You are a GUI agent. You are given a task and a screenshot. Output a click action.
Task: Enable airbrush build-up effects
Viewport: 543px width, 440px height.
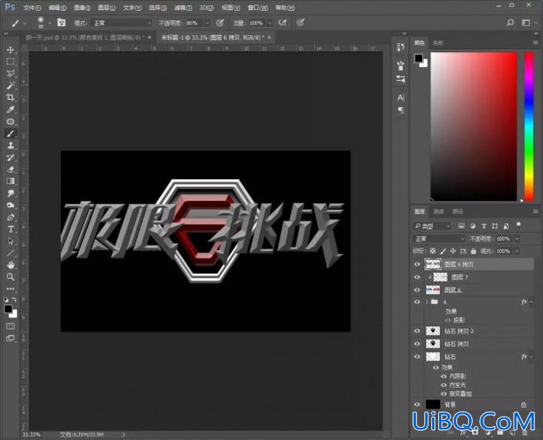click(x=283, y=23)
